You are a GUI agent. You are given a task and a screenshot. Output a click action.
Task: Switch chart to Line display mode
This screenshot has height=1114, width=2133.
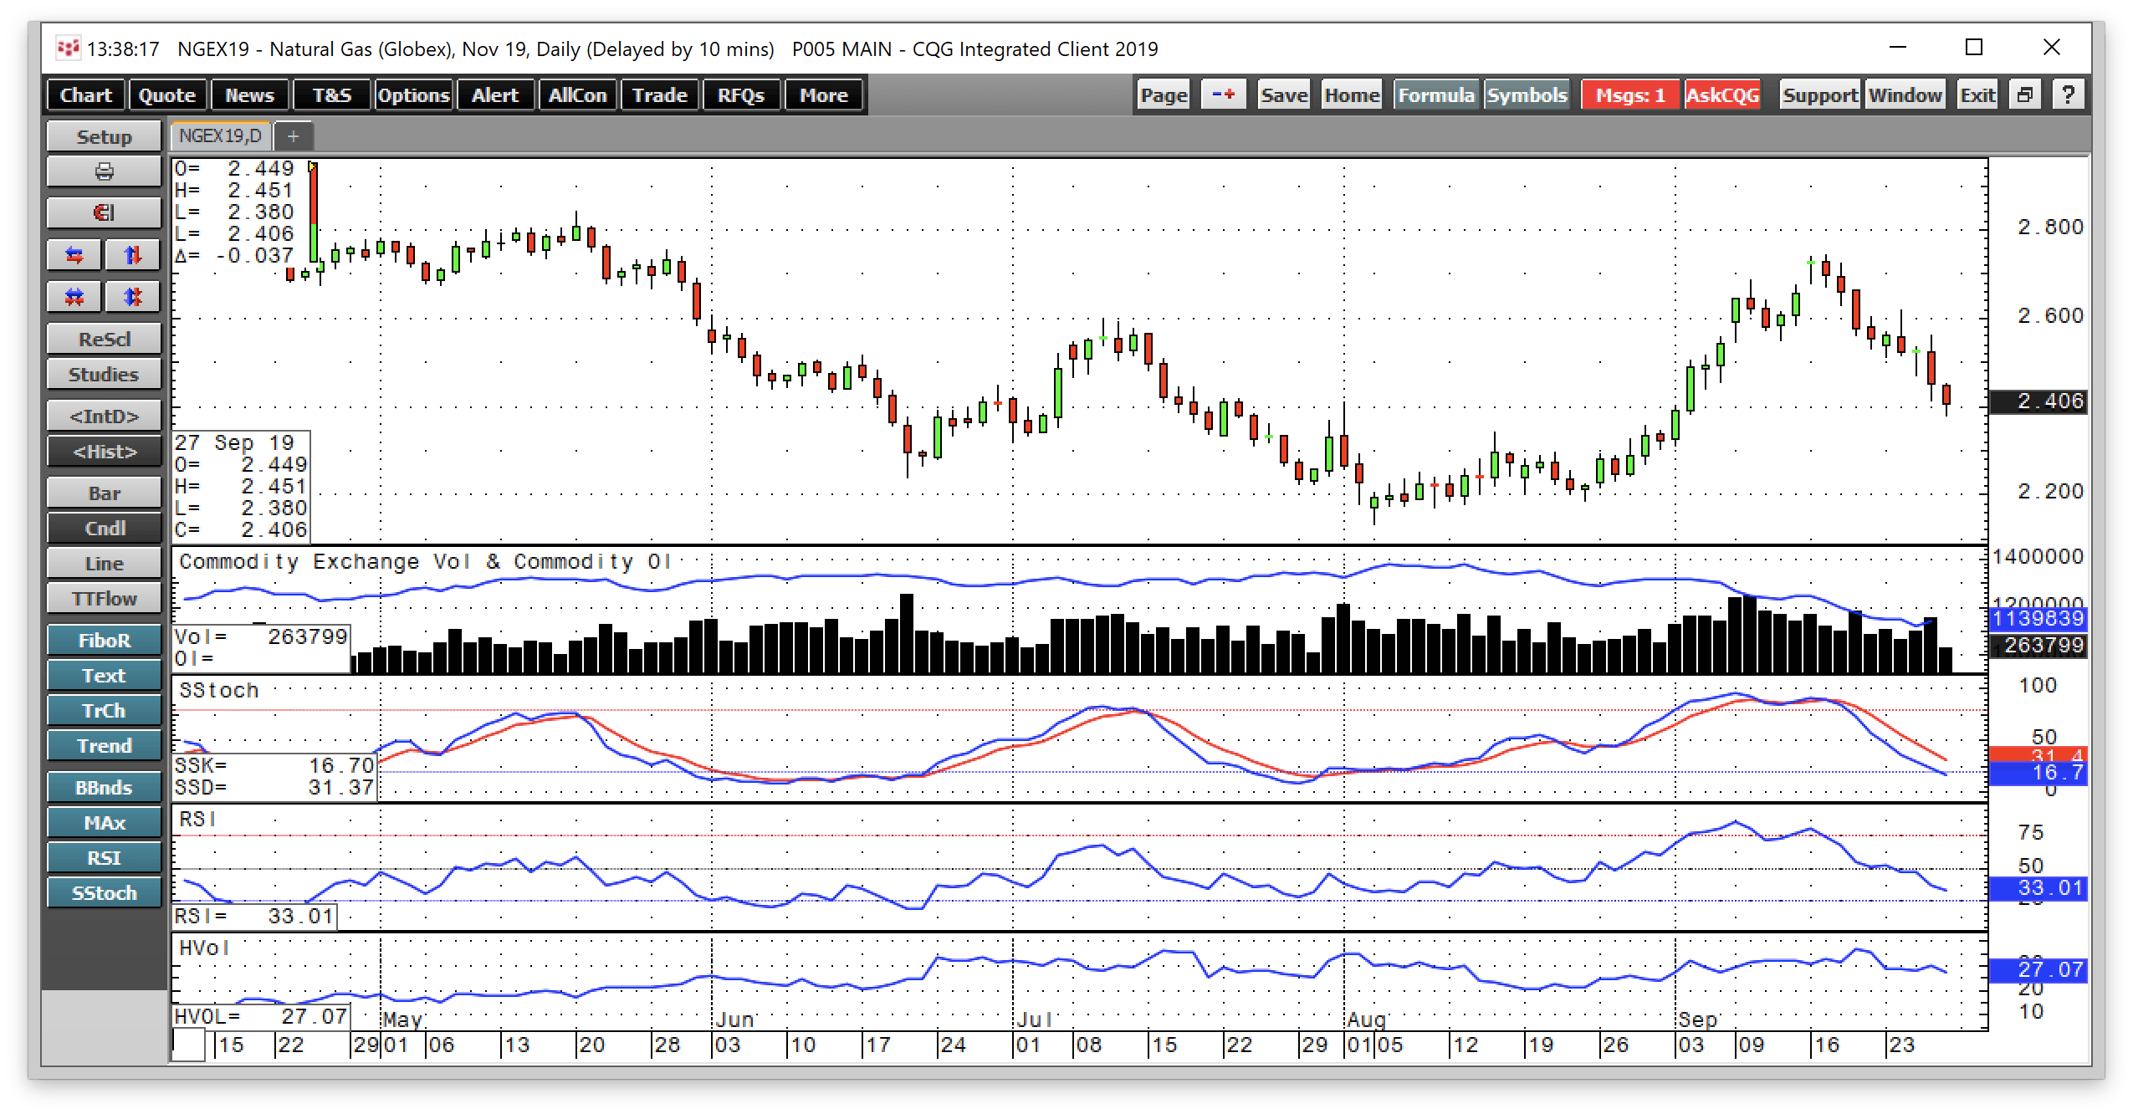(x=104, y=562)
